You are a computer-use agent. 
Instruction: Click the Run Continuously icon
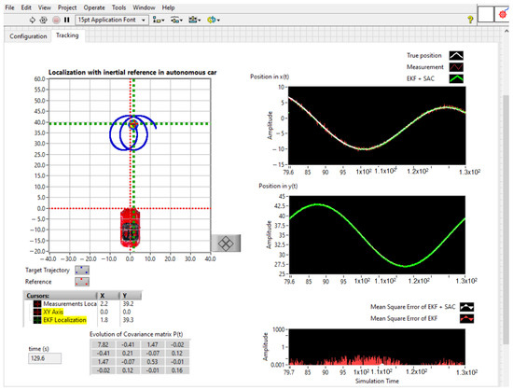(x=43, y=20)
